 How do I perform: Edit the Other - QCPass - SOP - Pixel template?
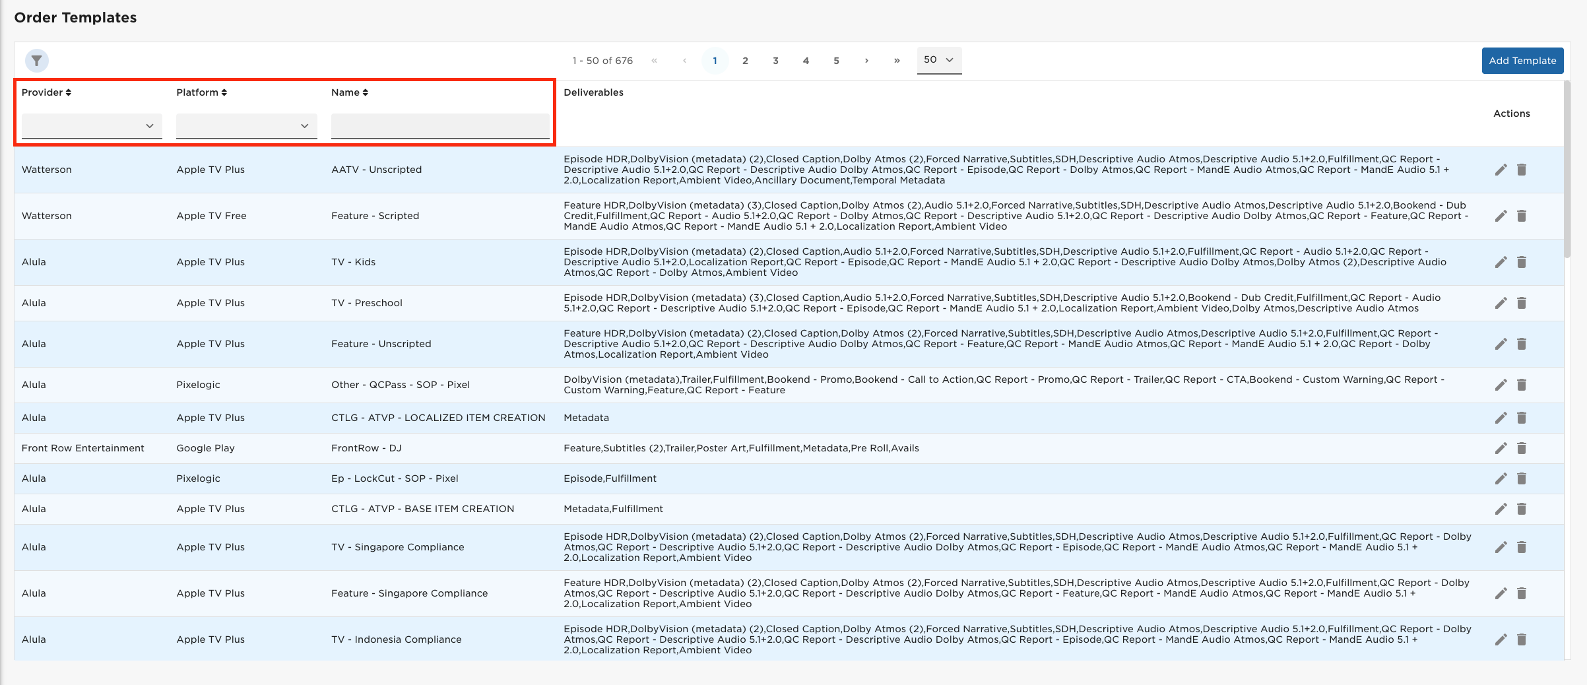point(1501,385)
